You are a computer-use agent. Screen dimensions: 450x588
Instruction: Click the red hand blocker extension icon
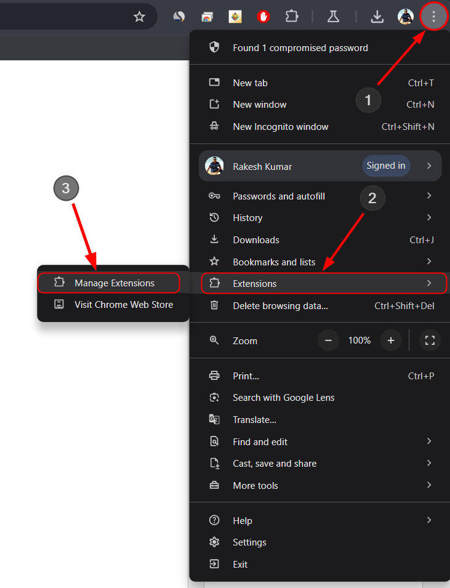(263, 17)
